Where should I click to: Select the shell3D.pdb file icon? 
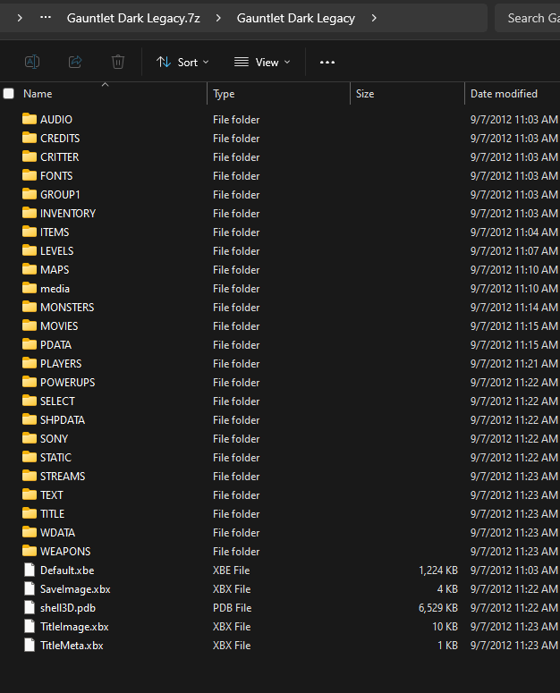30,608
